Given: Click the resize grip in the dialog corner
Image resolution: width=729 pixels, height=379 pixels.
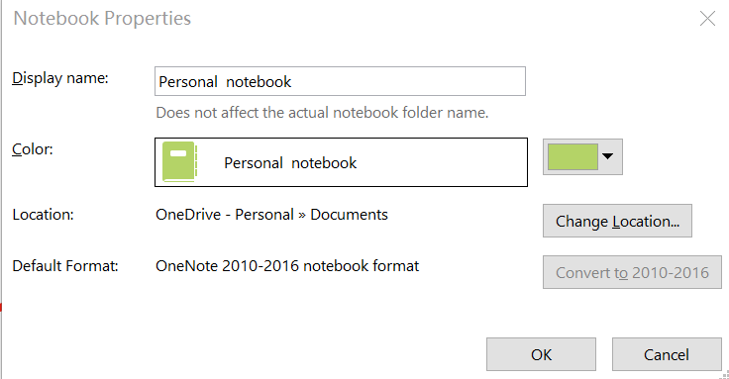Looking at the screenshot, I should (x=724, y=374).
